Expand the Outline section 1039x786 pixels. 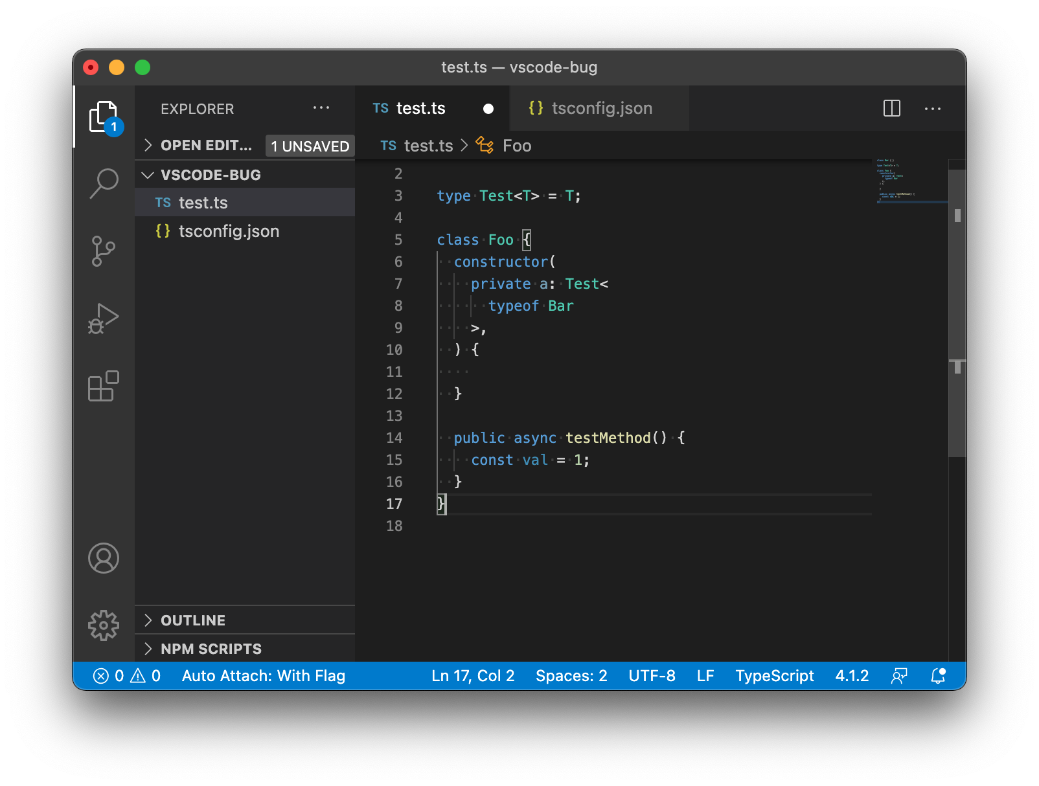coord(245,620)
